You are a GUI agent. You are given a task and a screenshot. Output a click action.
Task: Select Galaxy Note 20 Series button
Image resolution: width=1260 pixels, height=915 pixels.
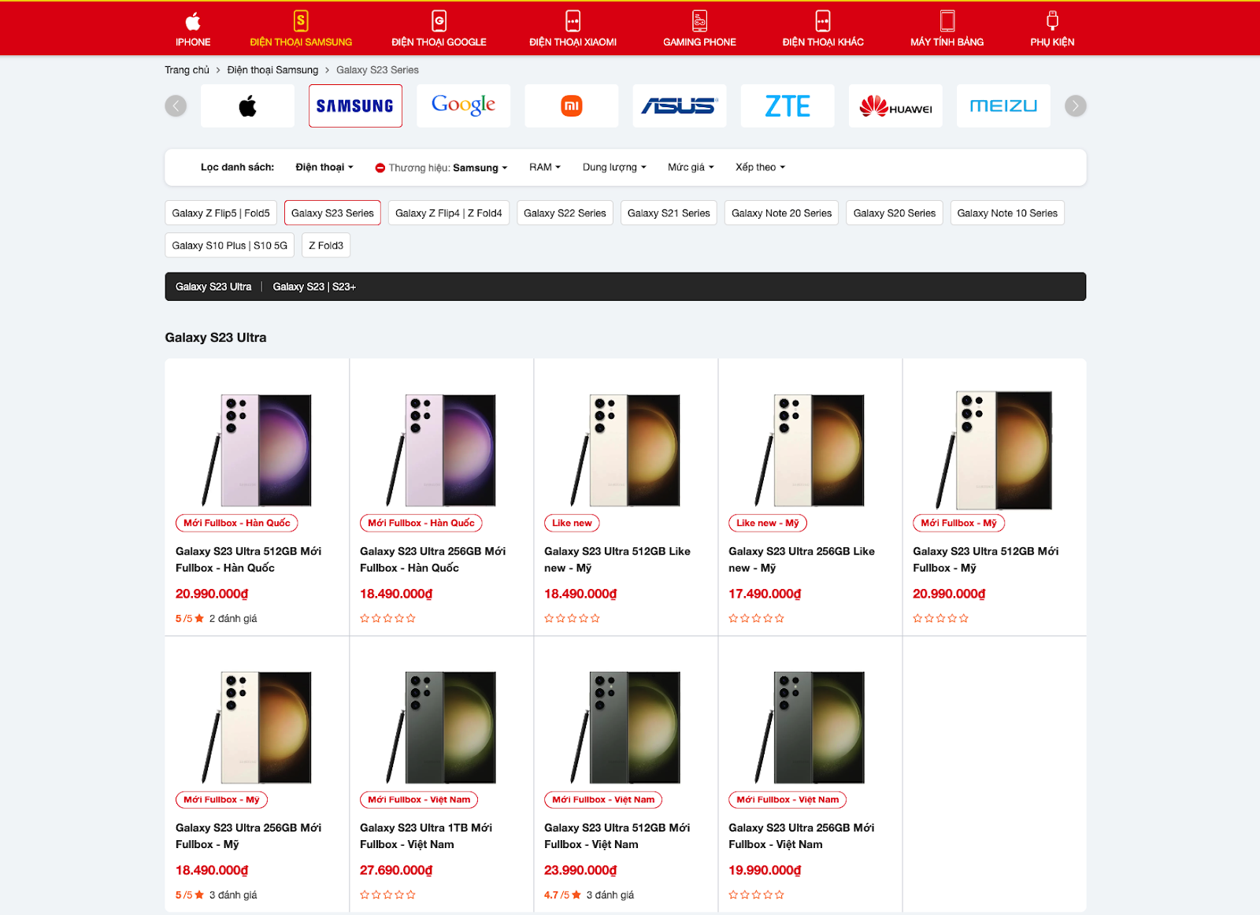(x=781, y=213)
